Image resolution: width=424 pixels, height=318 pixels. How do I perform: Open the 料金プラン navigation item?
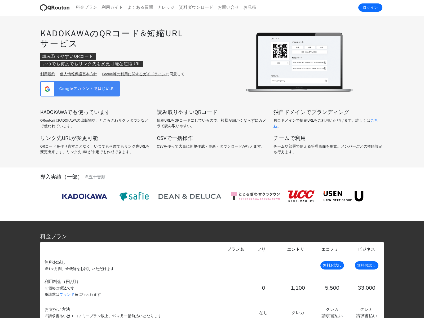86,7
